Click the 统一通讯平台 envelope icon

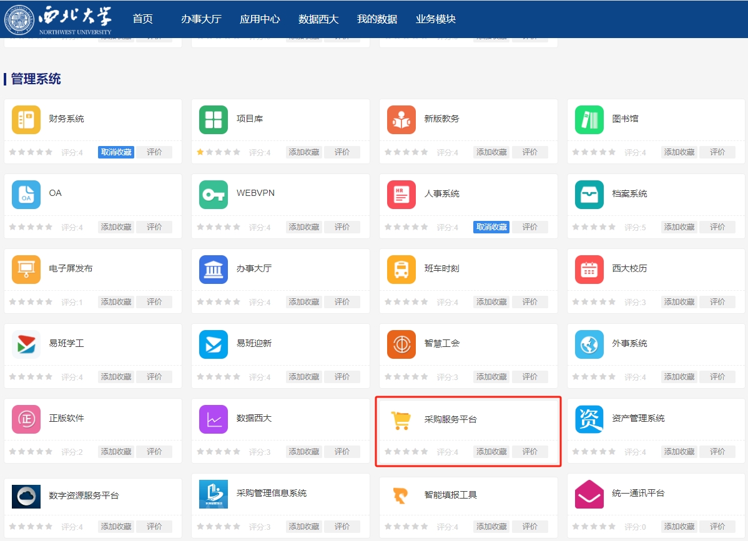tap(589, 494)
